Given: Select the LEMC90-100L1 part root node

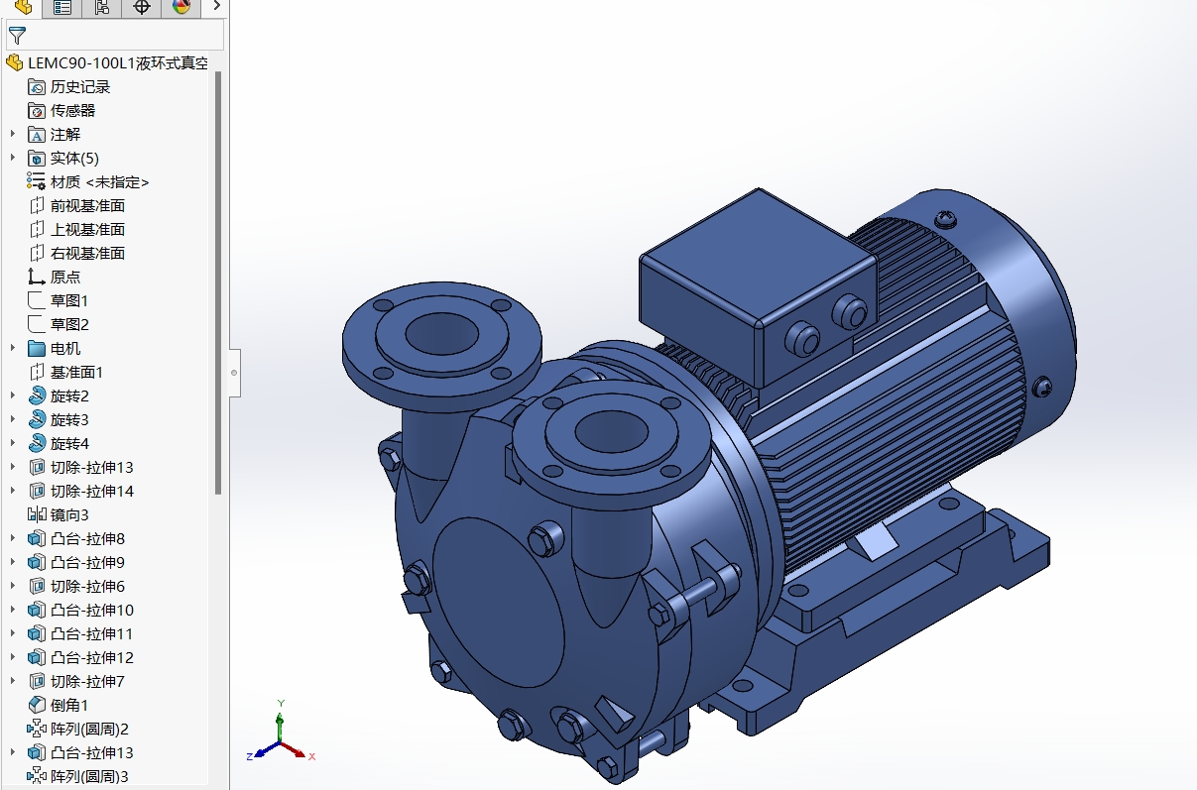Looking at the screenshot, I should click(x=107, y=62).
